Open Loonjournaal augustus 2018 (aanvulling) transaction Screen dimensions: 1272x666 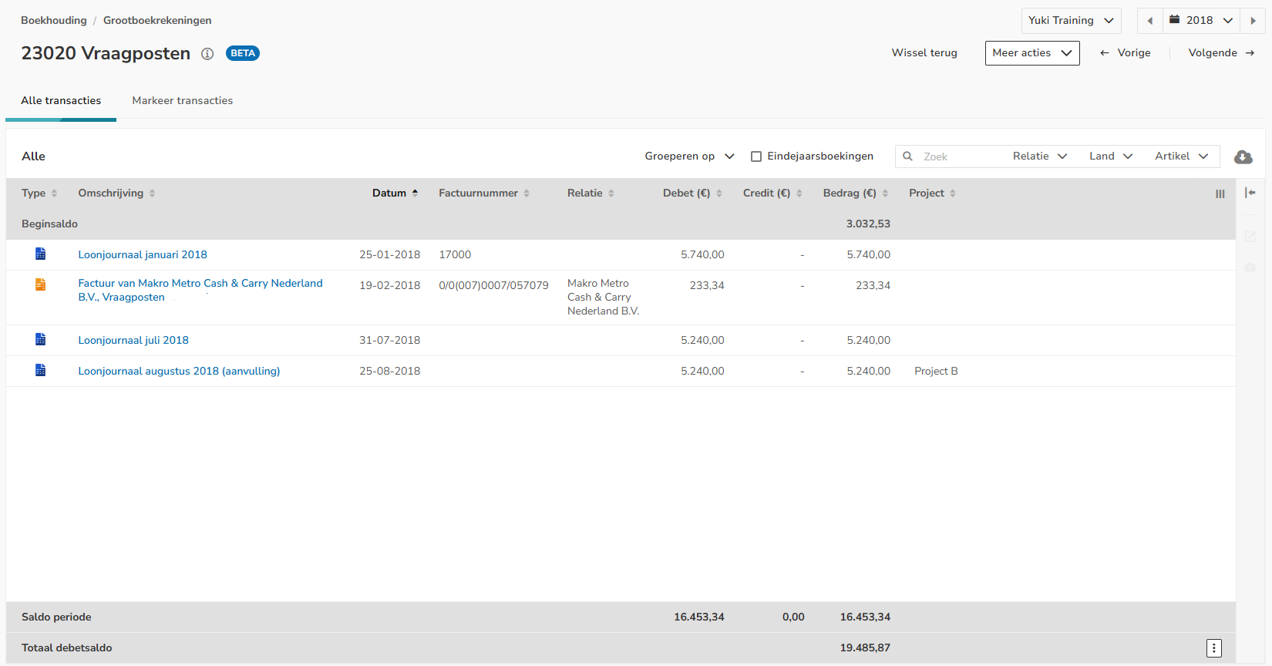point(179,372)
